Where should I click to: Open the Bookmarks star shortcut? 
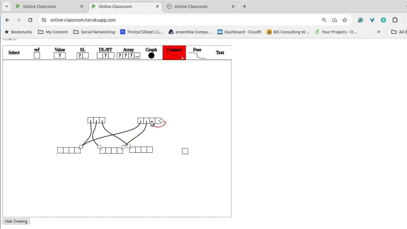click(18, 32)
